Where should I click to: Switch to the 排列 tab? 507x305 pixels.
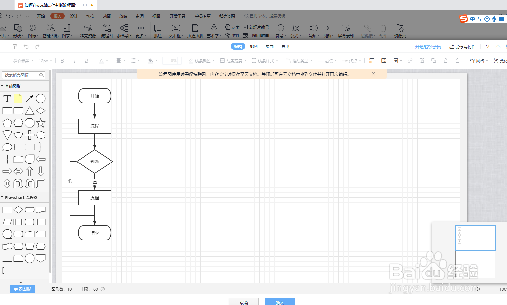[254, 47]
